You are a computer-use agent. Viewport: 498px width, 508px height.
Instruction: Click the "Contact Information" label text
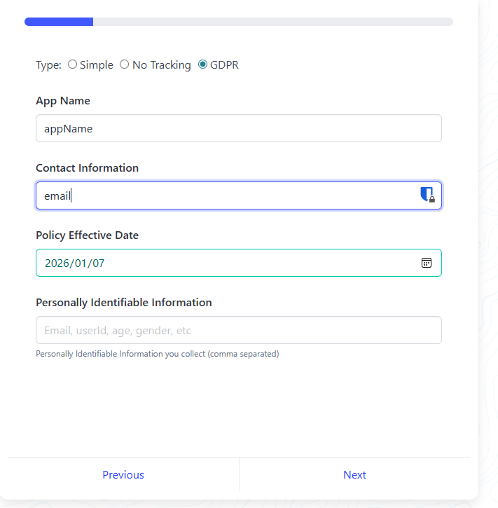(87, 168)
